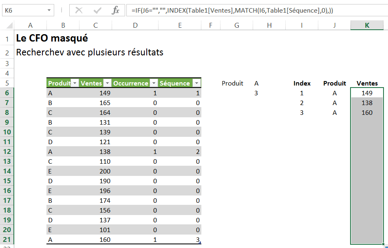Viewport: 388px width, 248px height.
Task: Click the Name Box showing K6
Action: (x=24, y=11)
